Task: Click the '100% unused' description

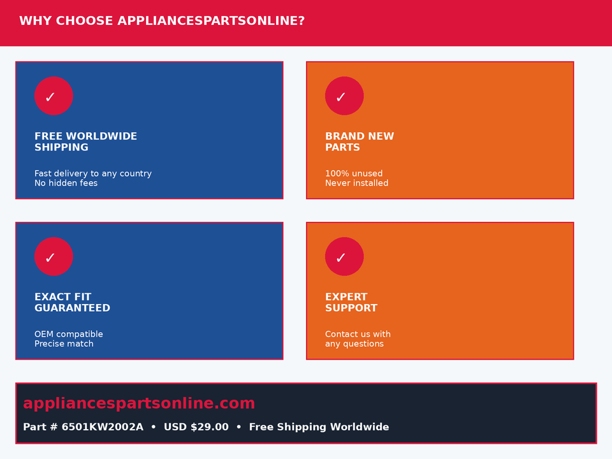Action: tap(354, 173)
